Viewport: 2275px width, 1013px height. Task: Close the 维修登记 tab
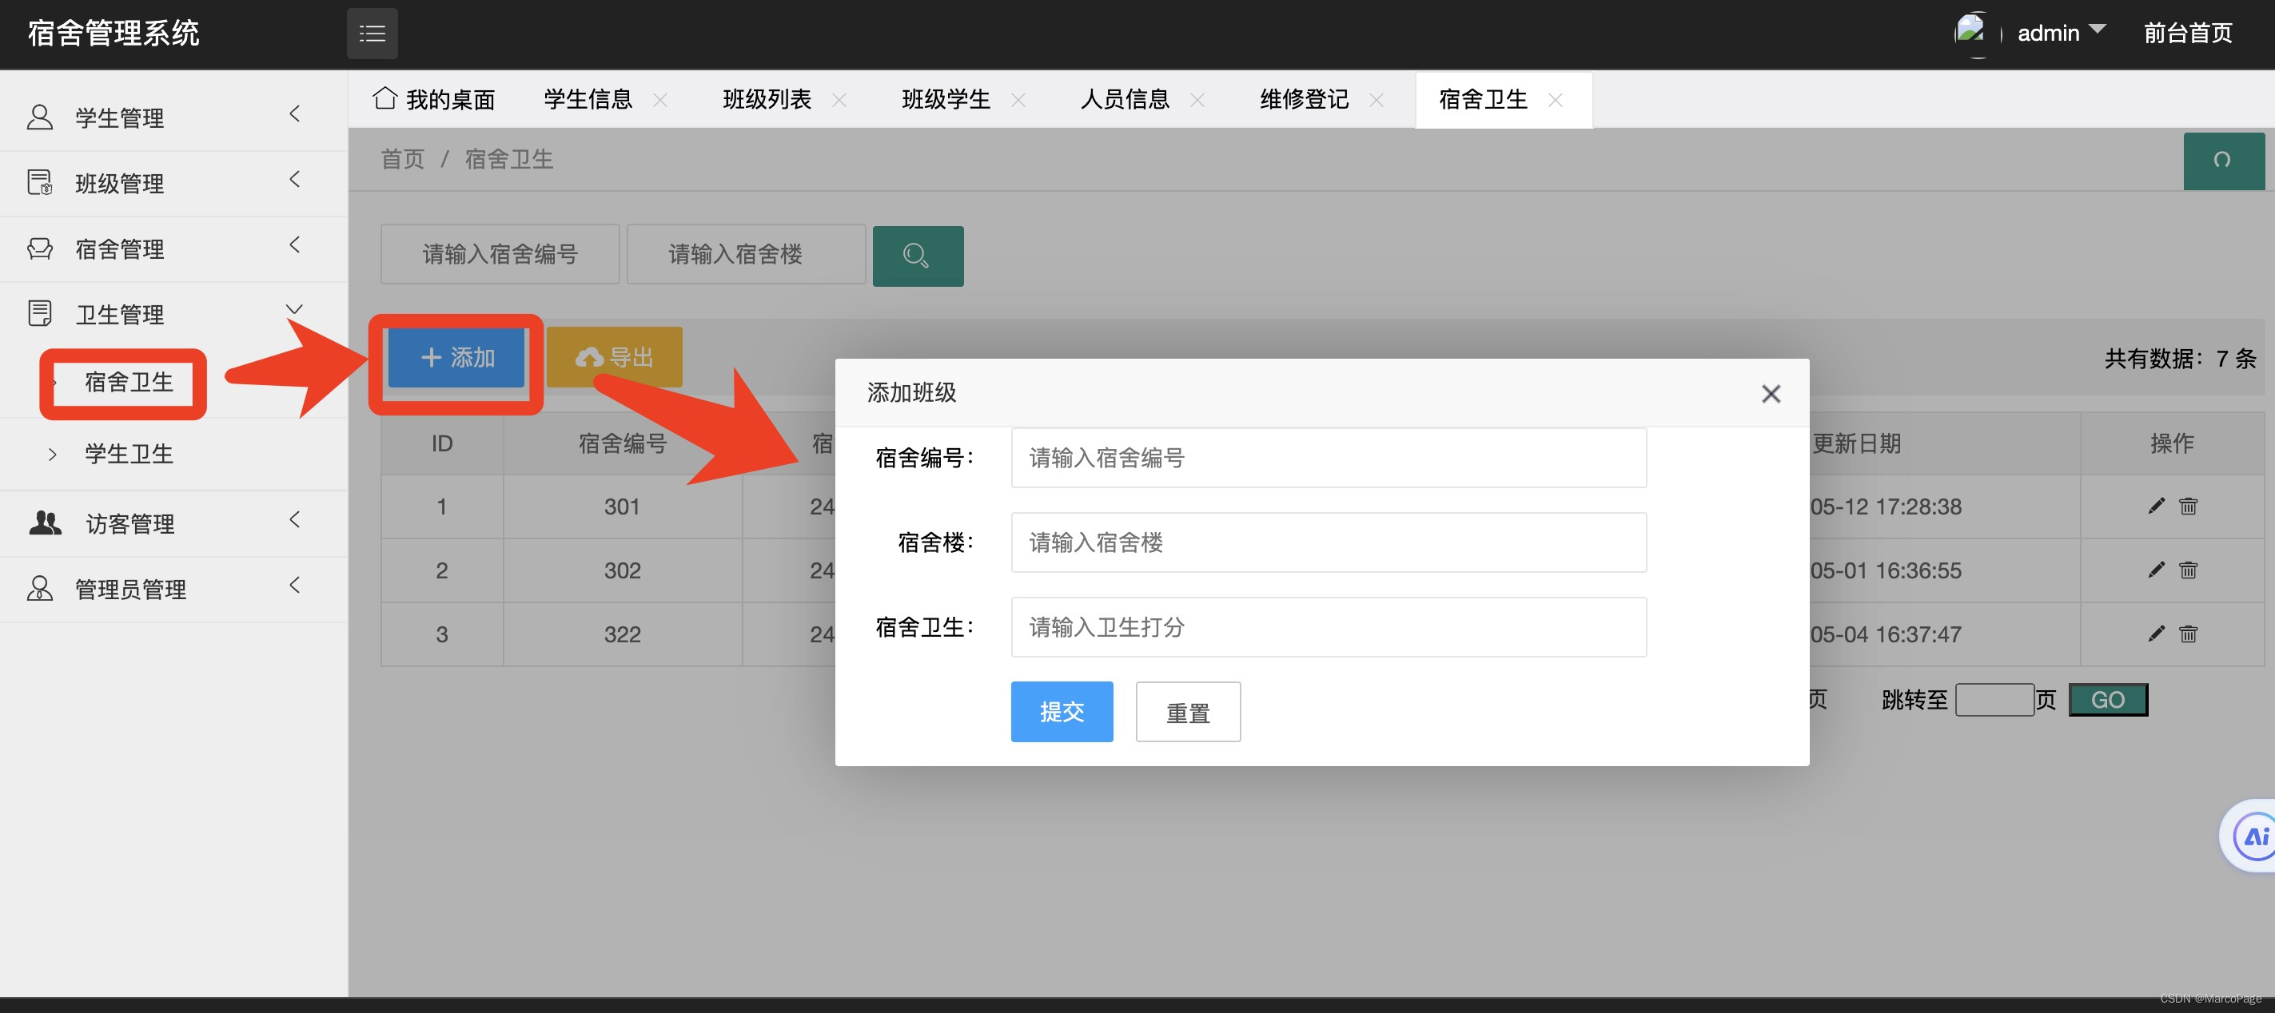tap(1377, 101)
